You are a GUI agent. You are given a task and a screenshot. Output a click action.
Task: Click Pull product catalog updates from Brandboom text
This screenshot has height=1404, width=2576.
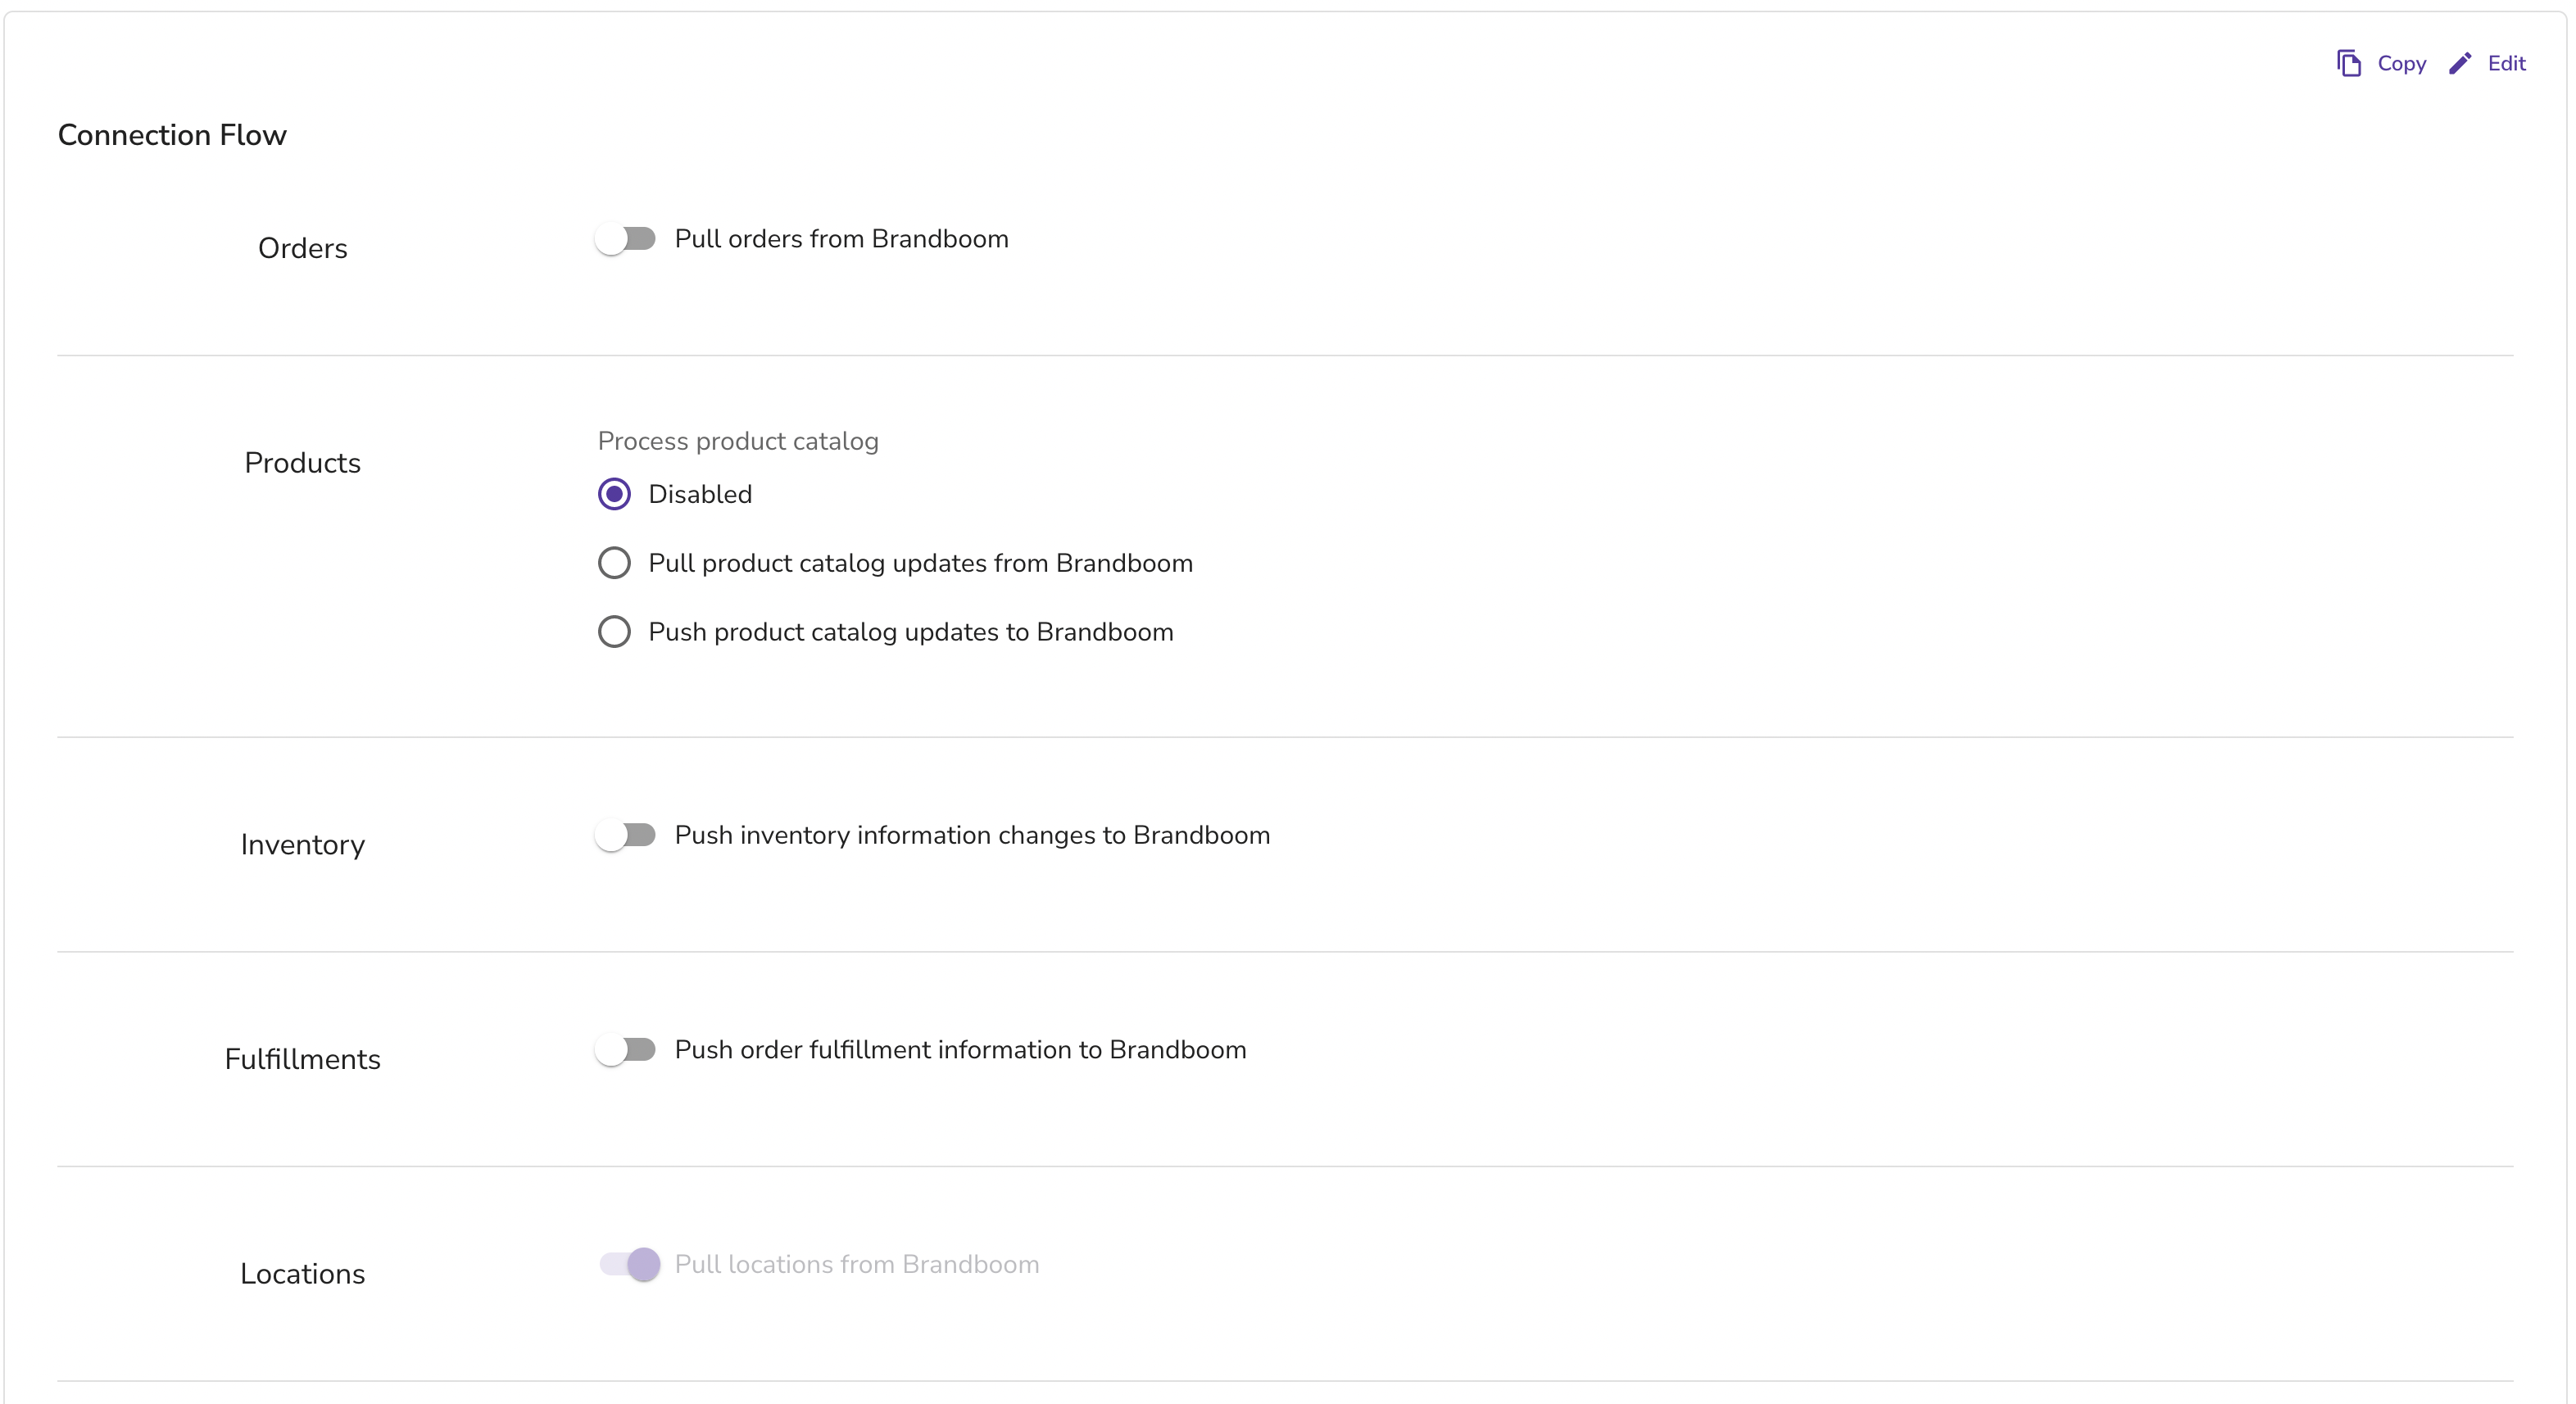point(920,563)
